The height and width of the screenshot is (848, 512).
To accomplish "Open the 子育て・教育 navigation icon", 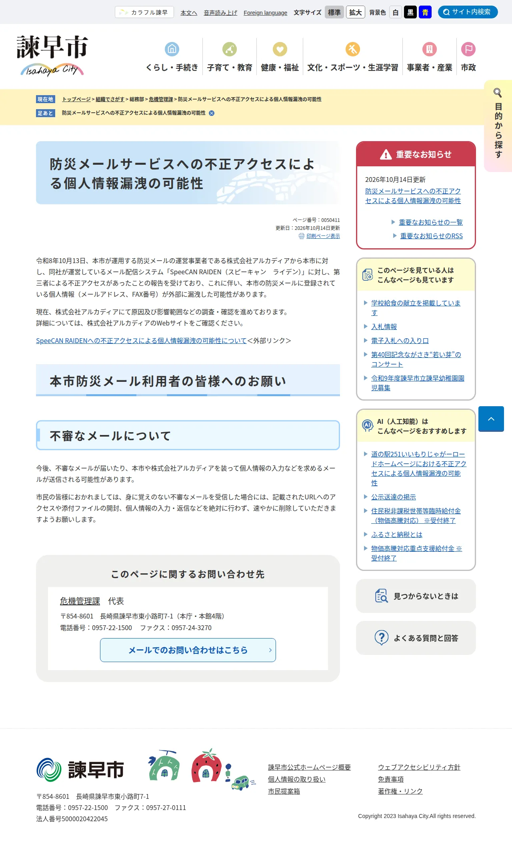I will [x=230, y=49].
